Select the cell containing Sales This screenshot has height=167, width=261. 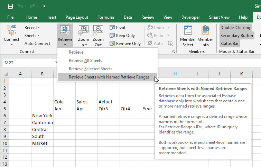coord(86,102)
